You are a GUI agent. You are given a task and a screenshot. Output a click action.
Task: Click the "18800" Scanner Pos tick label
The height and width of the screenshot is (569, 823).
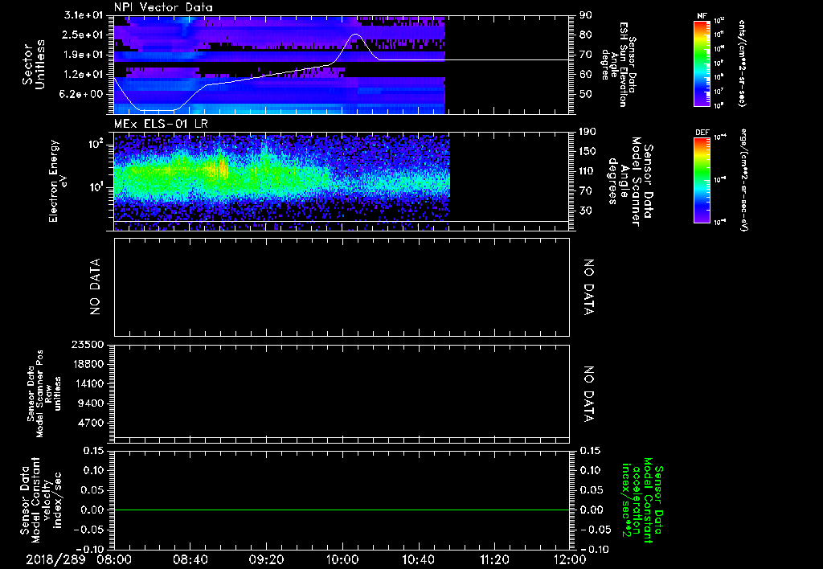coord(88,364)
